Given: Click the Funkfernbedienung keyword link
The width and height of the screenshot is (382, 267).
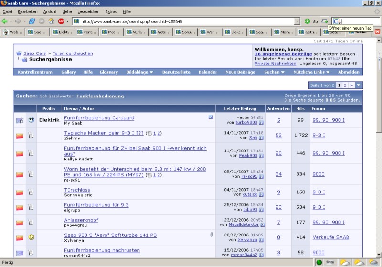Looking at the screenshot, I should click(x=100, y=96).
